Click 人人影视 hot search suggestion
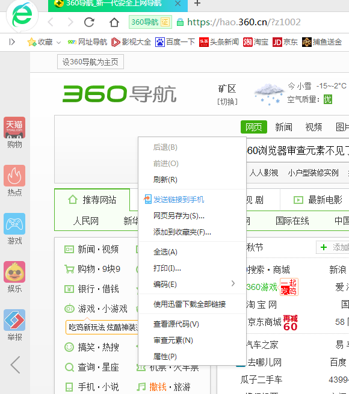This screenshot has height=394, width=349. [x=264, y=173]
